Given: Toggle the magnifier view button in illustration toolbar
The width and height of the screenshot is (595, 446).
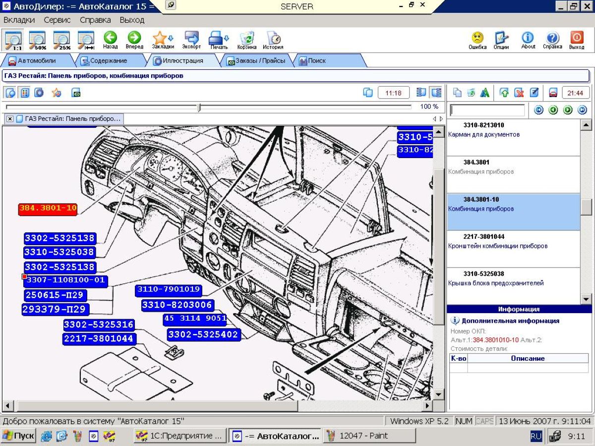Looking at the screenshot, I should click(x=10, y=93).
